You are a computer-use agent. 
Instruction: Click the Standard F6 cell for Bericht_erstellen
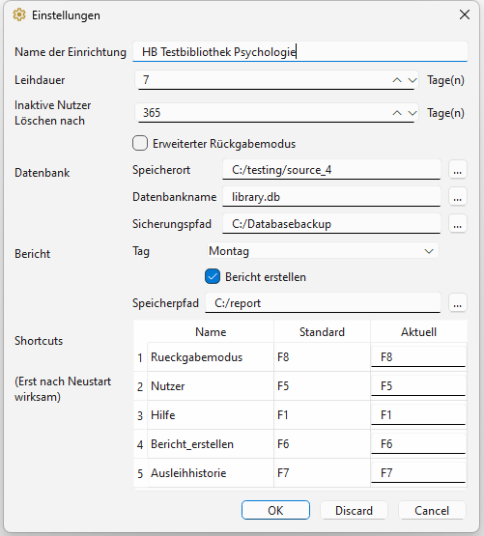[x=322, y=444]
